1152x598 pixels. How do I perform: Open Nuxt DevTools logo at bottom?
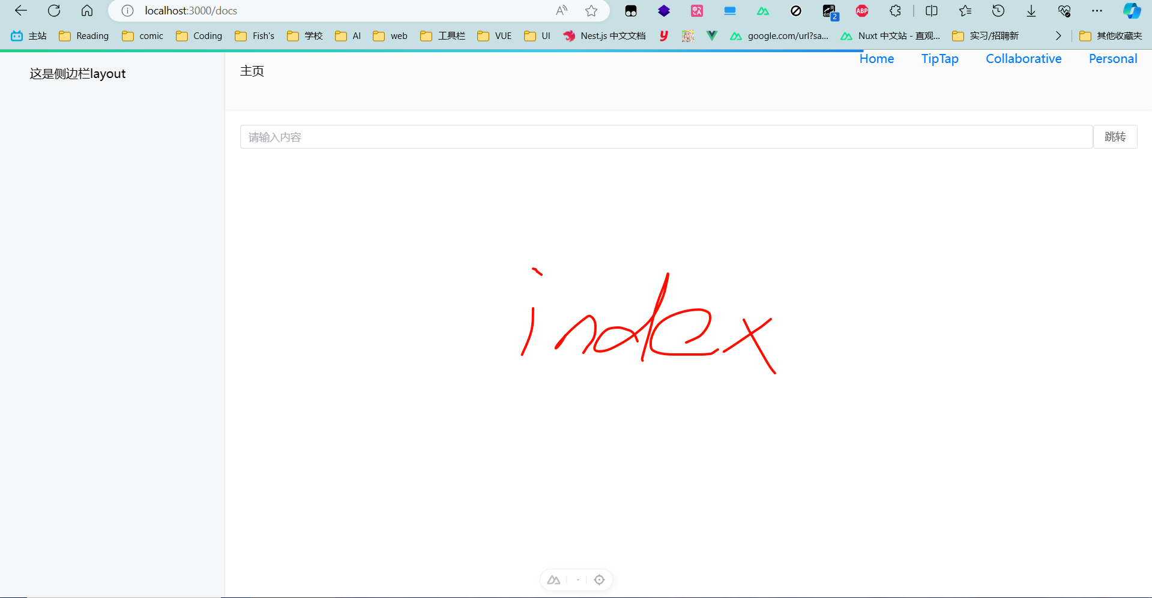[x=553, y=580]
